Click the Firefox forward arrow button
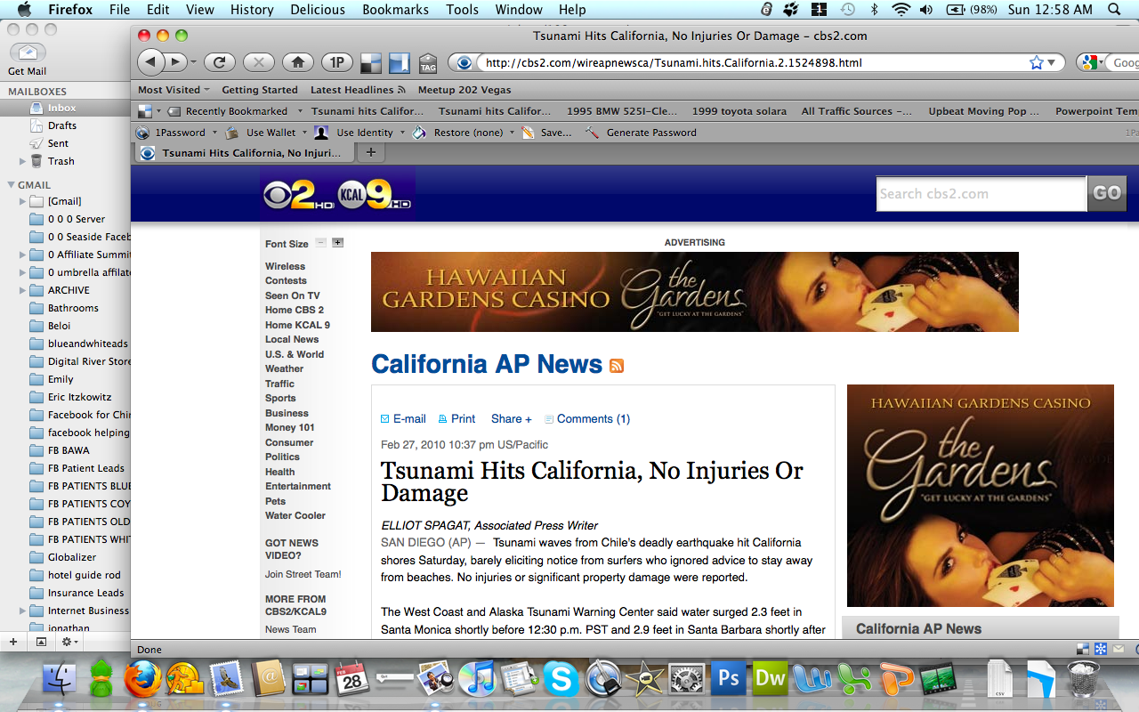 [175, 62]
